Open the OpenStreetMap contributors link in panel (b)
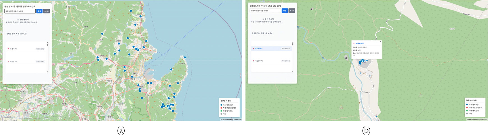The height and width of the screenshot is (135, 488). [478, 120]
